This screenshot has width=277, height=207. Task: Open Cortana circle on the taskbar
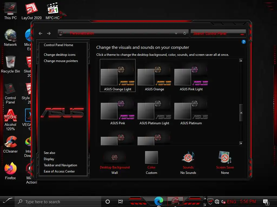coord(108,202)
